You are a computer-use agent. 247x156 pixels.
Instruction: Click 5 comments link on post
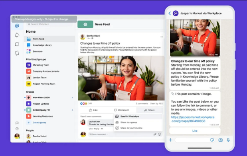point(142,103)
